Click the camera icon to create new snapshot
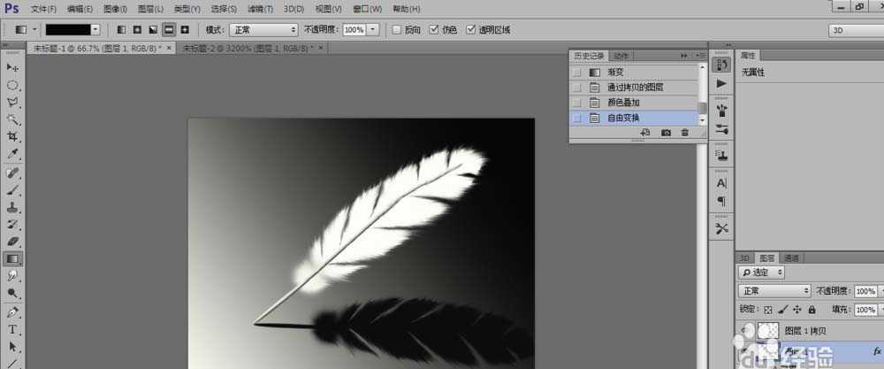The height and width of the screenshot is (369, 884). 666,132
